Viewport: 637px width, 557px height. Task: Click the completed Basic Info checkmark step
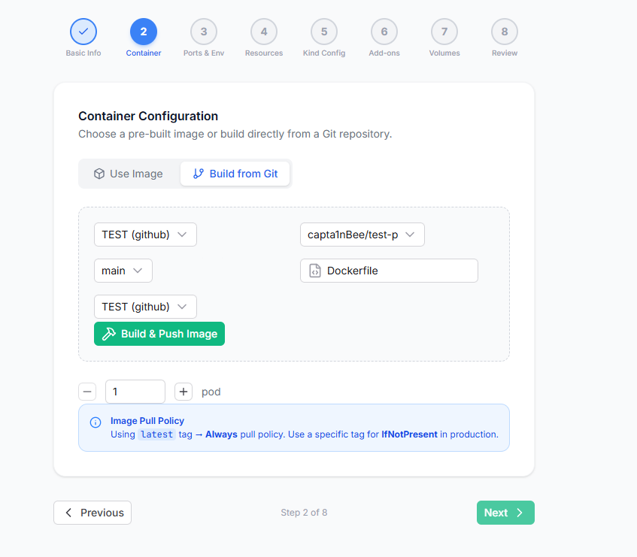click(83, 32)
